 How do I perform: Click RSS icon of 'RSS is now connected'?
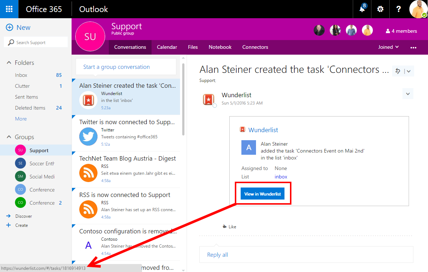(x=88, y=209)
